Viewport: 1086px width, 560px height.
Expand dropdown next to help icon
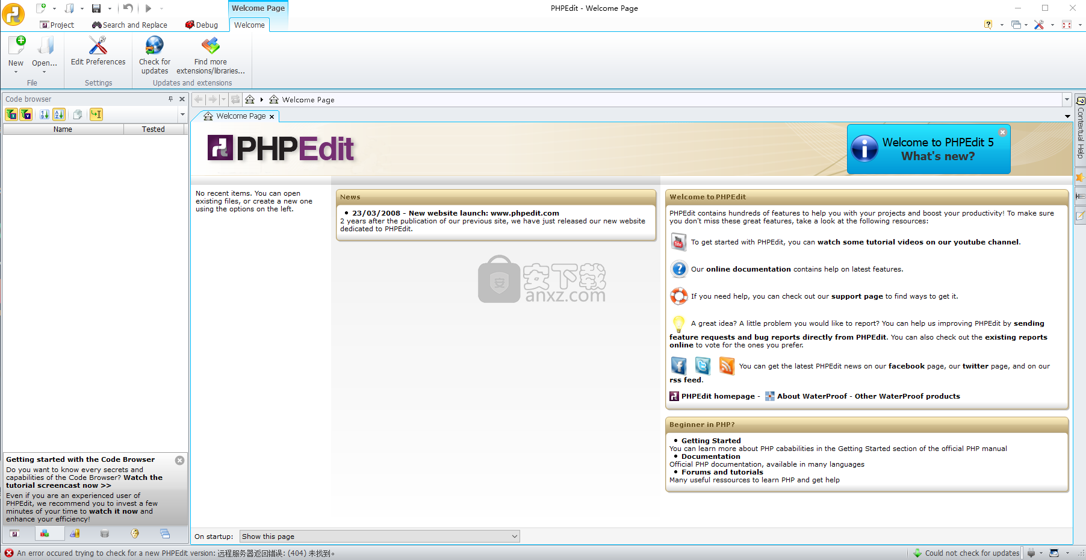1002,25
